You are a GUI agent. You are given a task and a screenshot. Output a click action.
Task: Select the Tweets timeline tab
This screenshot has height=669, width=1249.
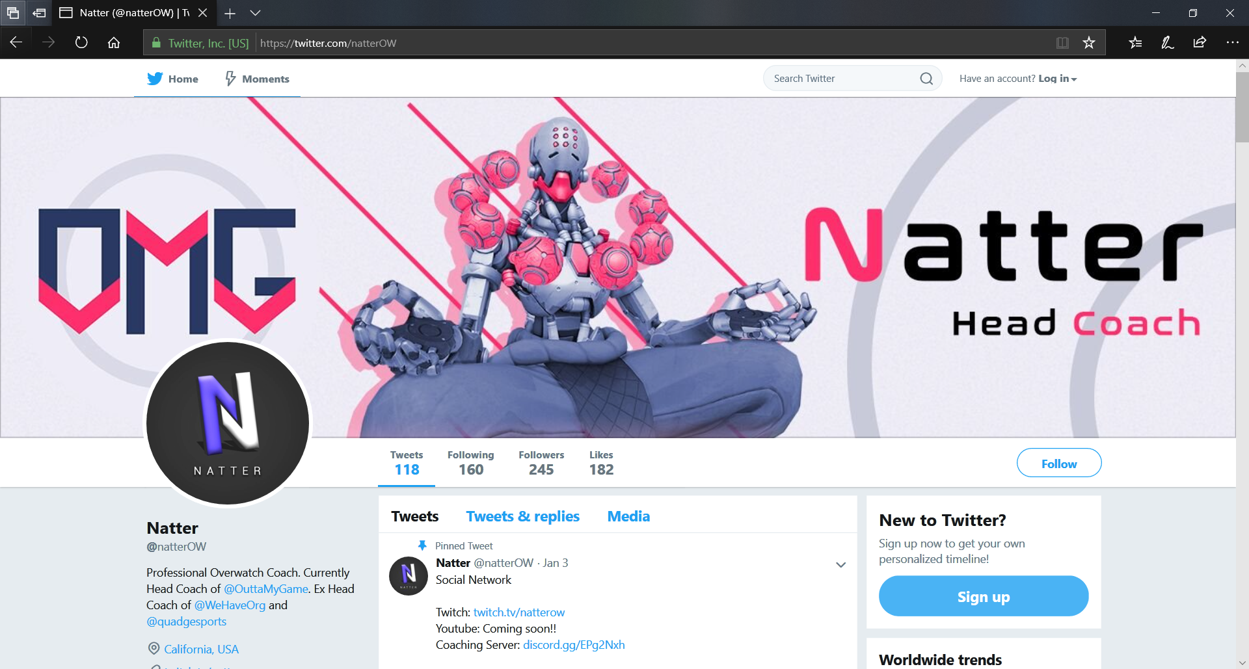[414, 516]
